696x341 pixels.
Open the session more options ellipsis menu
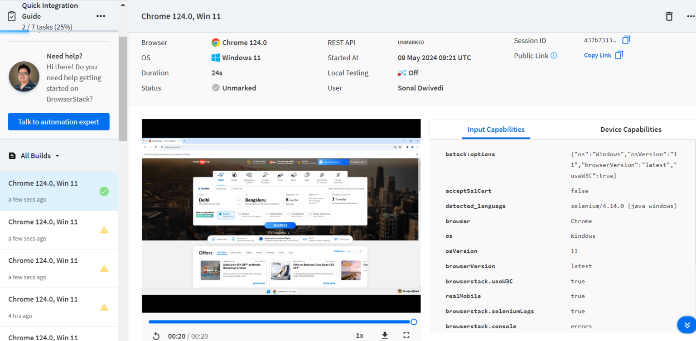coord(690,16)
